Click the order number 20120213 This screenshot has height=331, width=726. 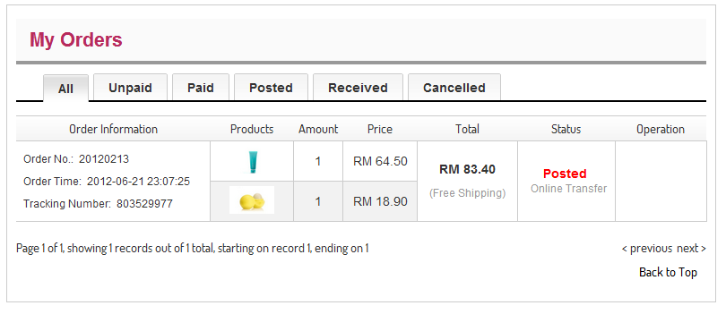tap(104, 159)
